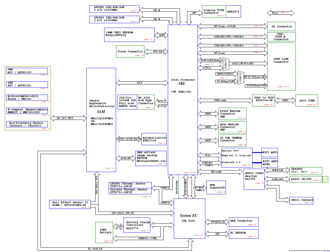The width and height of the screenshot is (330, 252).
Task: Click the Hall Effect Sensor IC block
Action: pos(70,204)
